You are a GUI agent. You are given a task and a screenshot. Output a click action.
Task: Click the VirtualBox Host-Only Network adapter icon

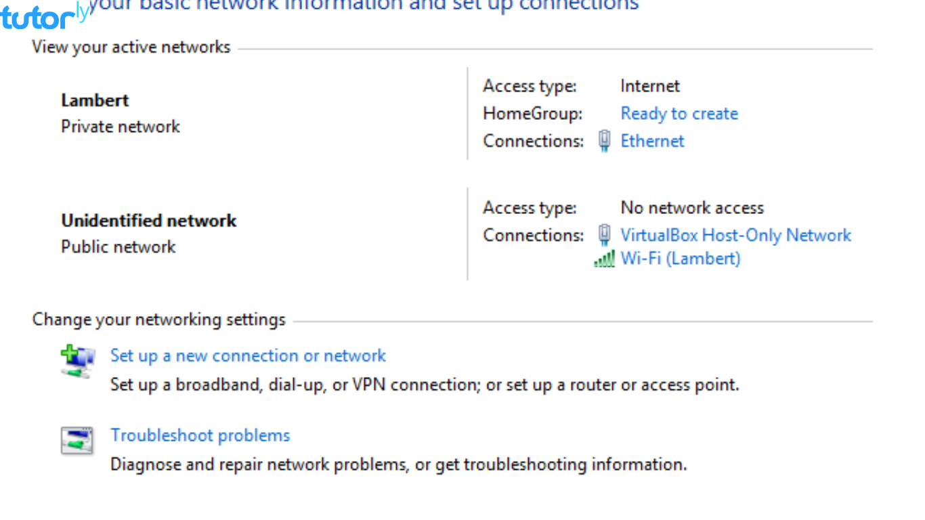pos(603,235)
